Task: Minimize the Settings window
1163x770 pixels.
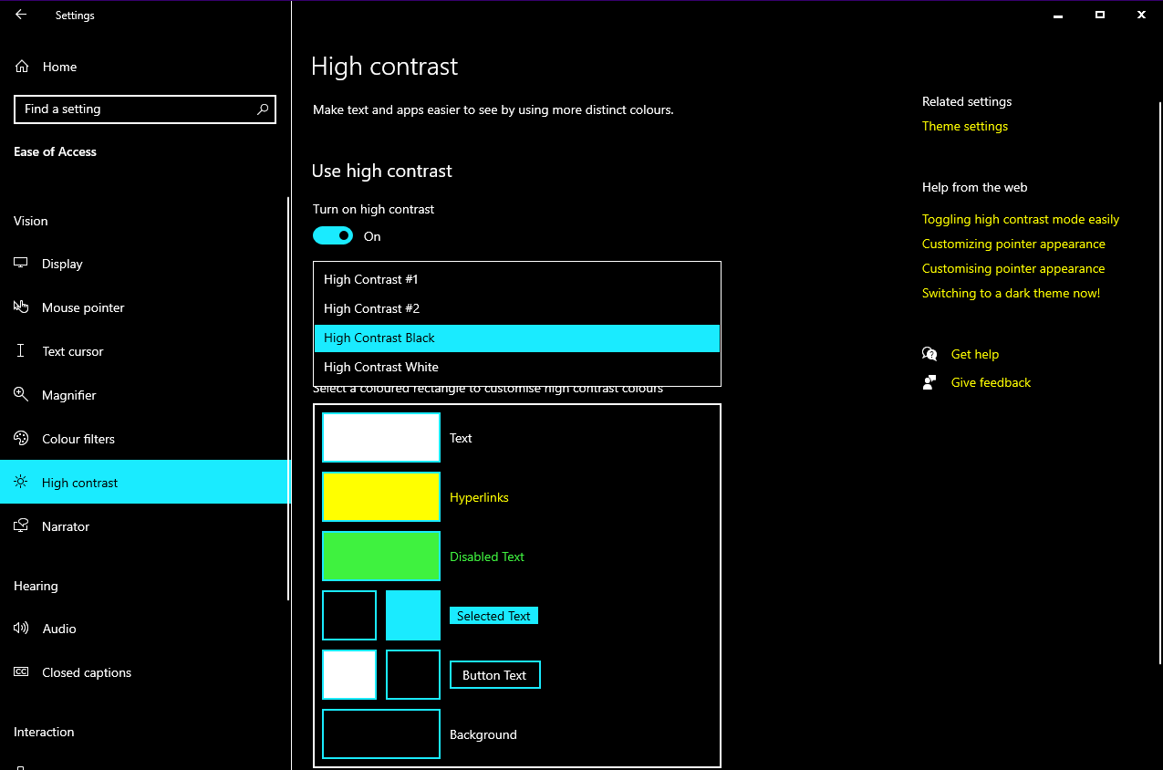Action: 1058,15
